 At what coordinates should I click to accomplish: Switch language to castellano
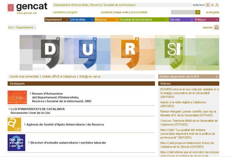(x=59, y=12)
